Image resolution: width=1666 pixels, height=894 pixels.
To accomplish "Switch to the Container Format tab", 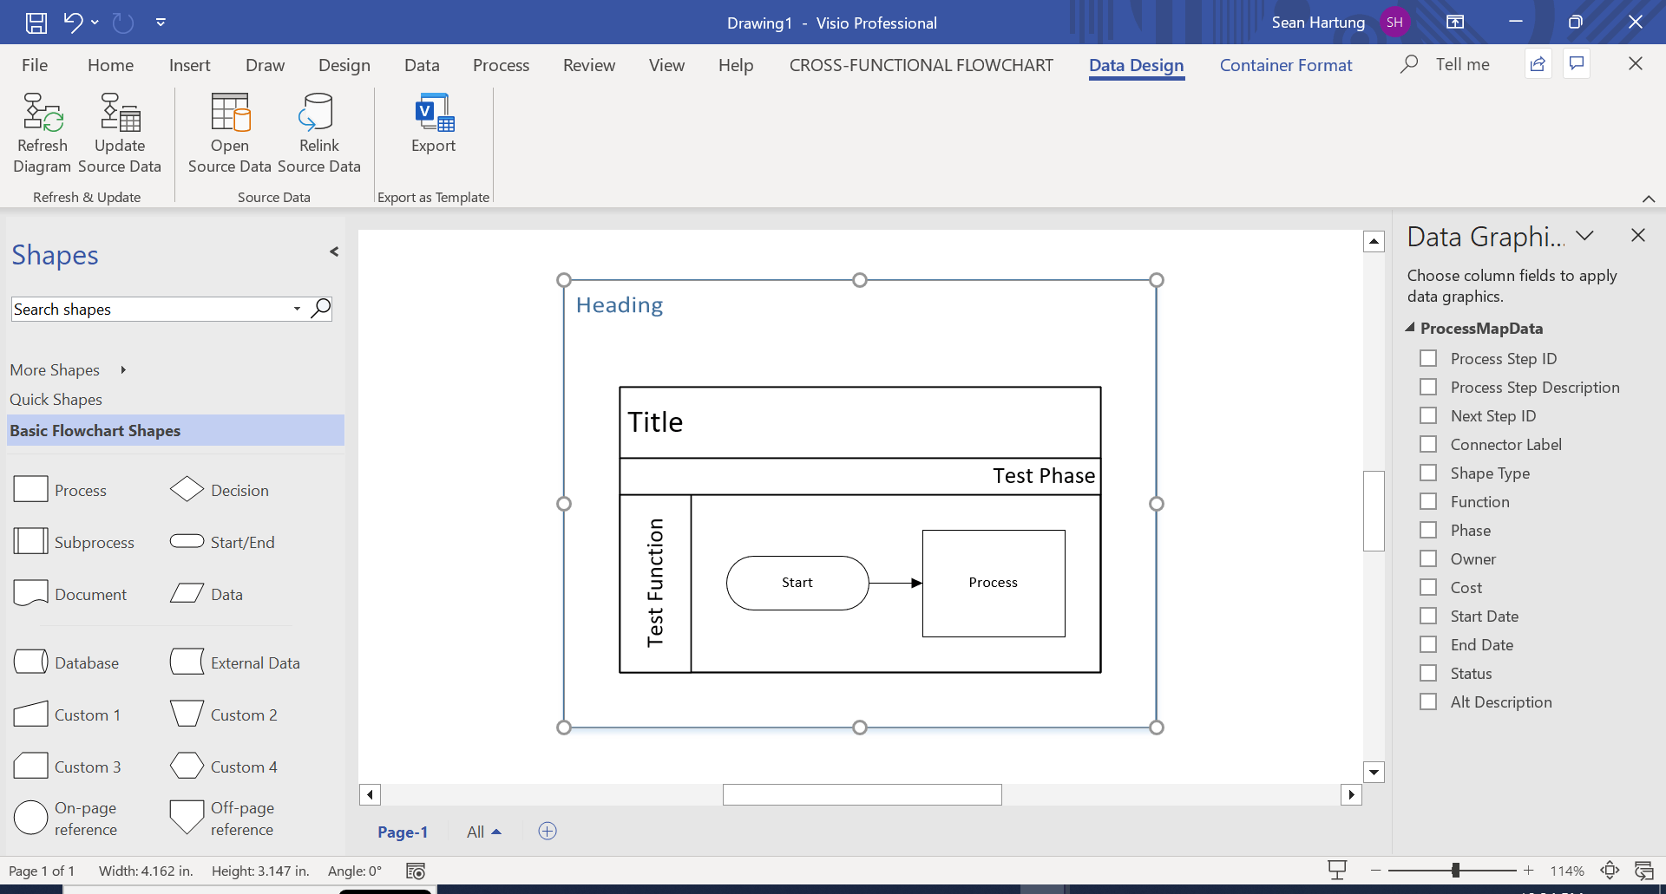I will (1286, 65).
